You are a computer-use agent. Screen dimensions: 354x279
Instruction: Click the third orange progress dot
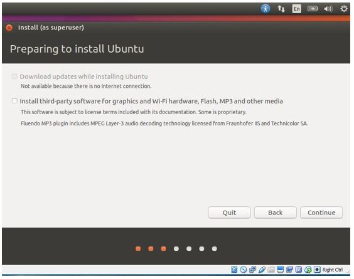(x=163, y=248)
